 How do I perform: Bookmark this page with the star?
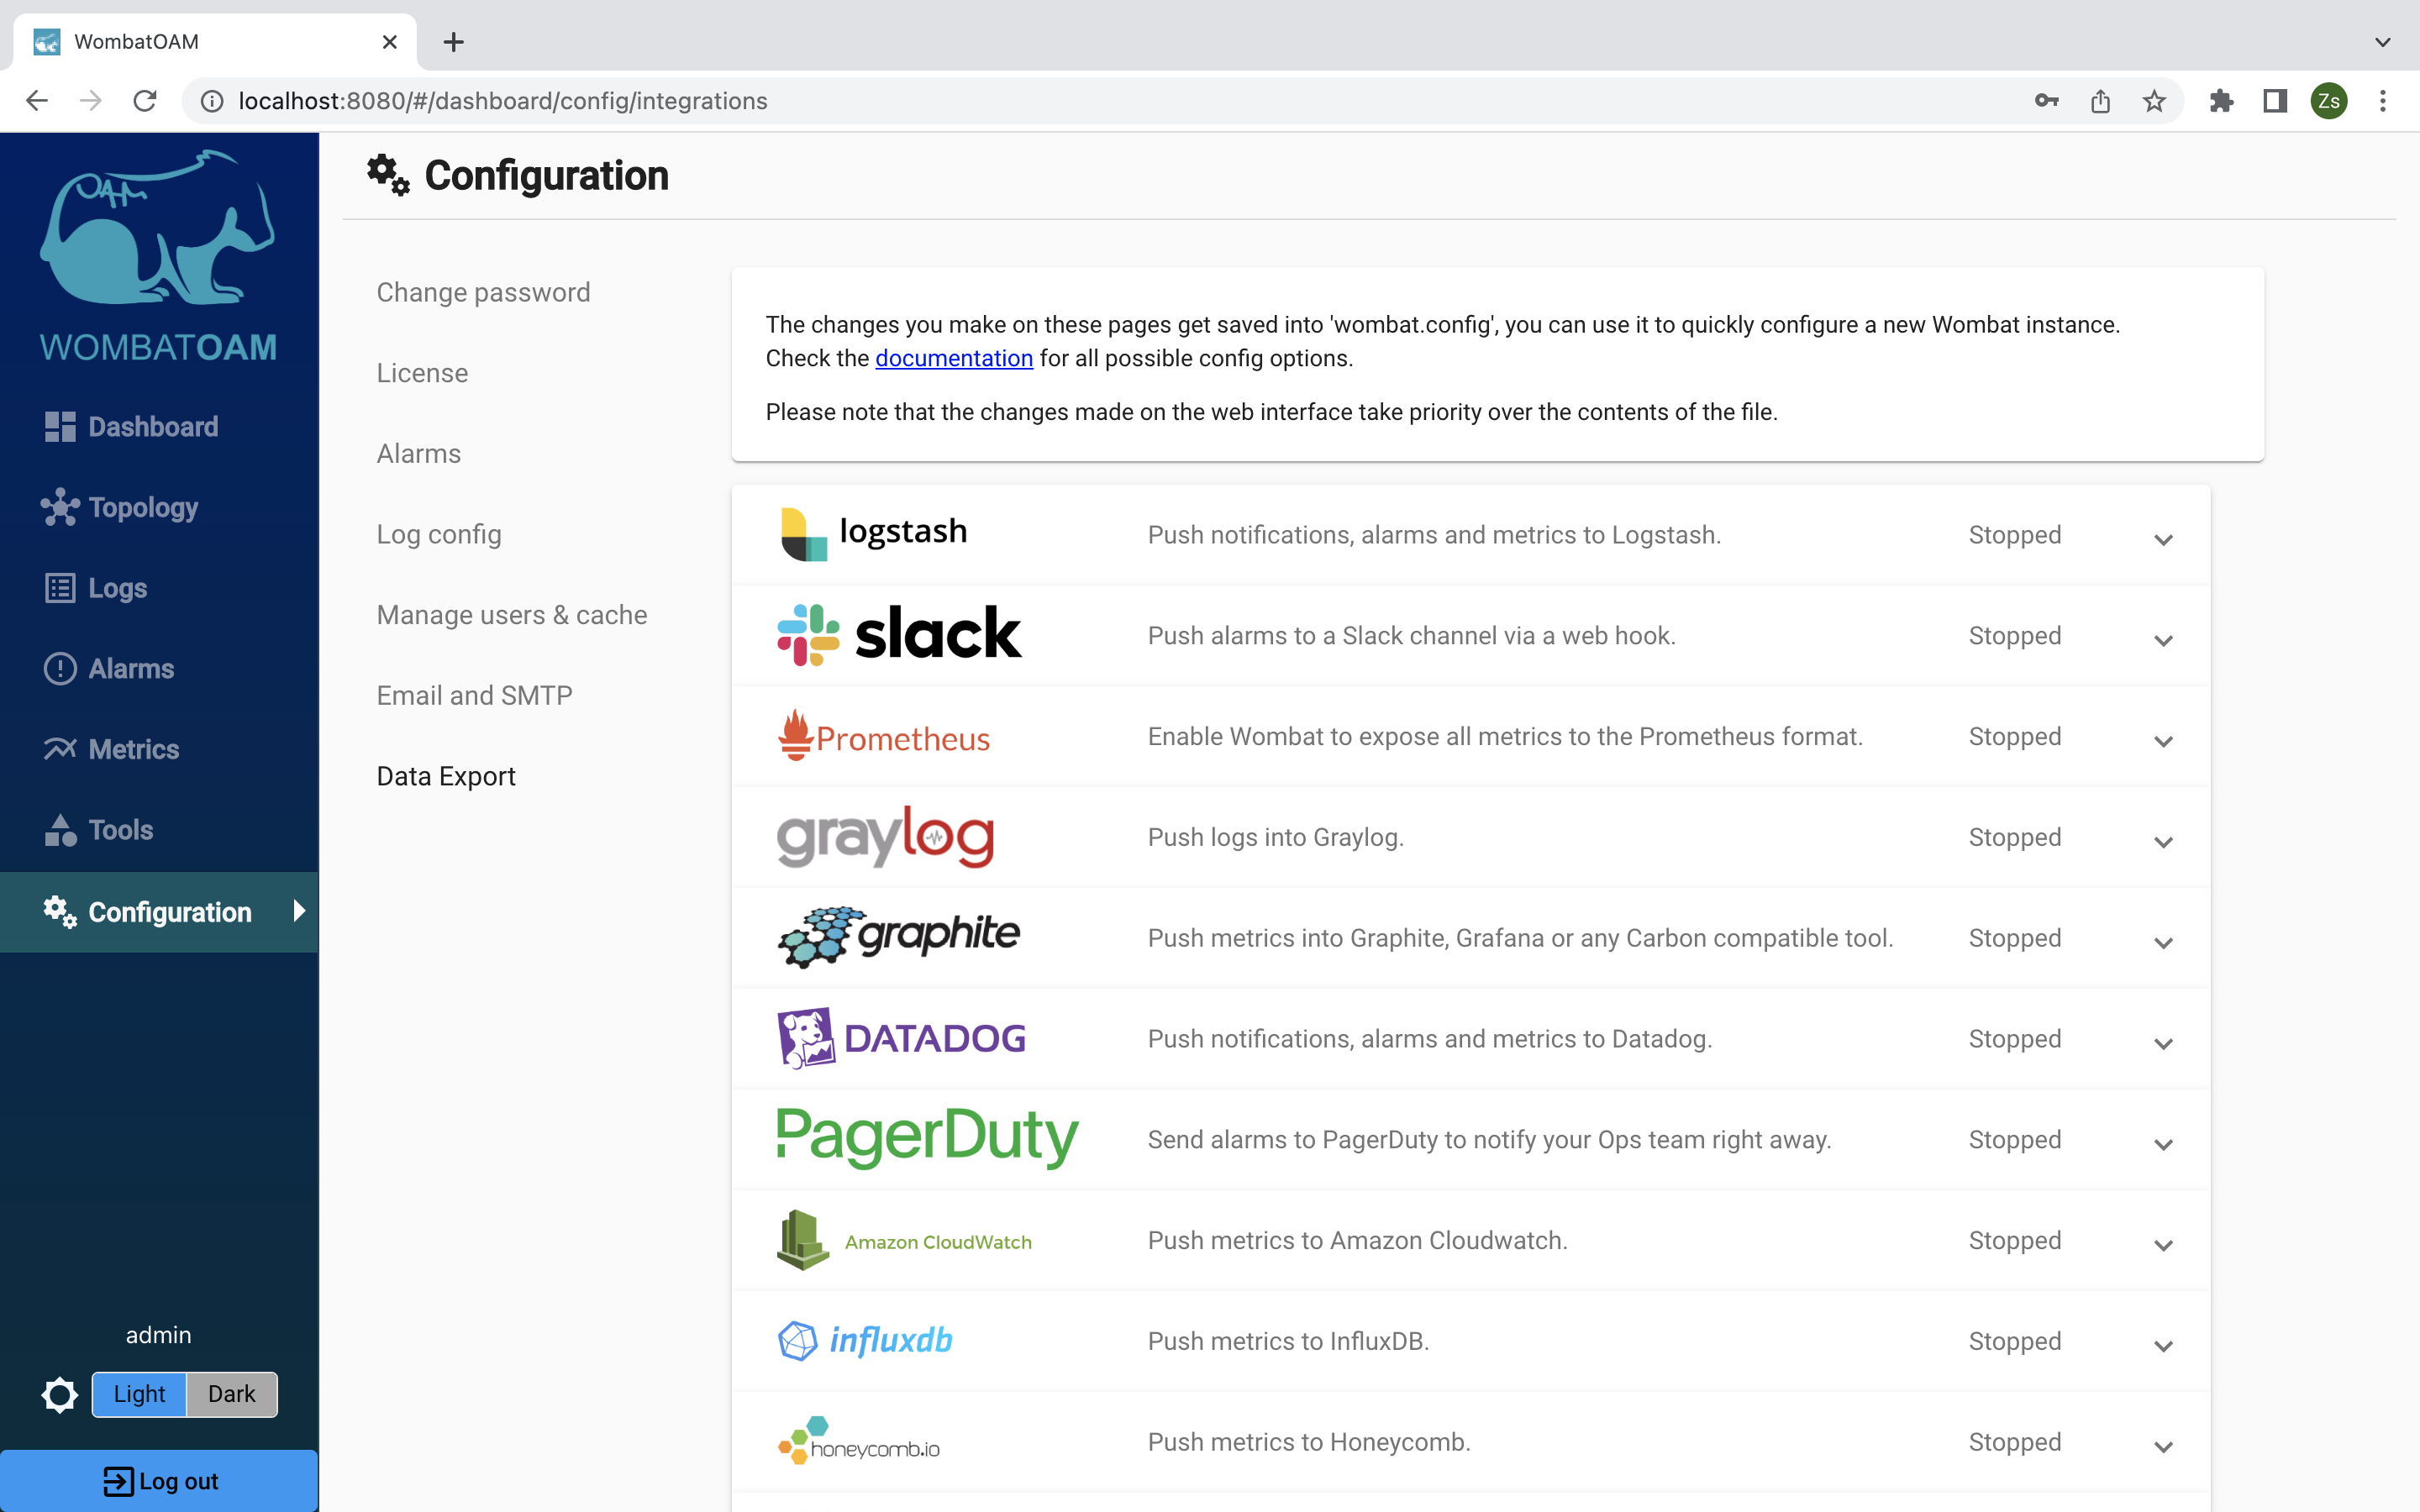coord(2154,101)
